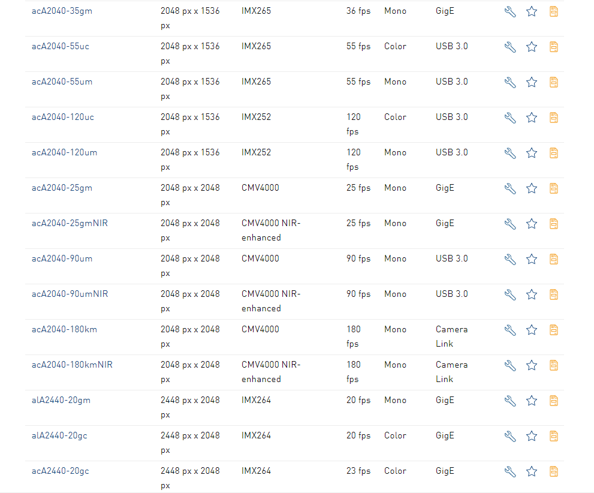Viewport: 594px width, 493px height.
Task: Open the acA2040-35gm camera link
Action: point(62,11)
